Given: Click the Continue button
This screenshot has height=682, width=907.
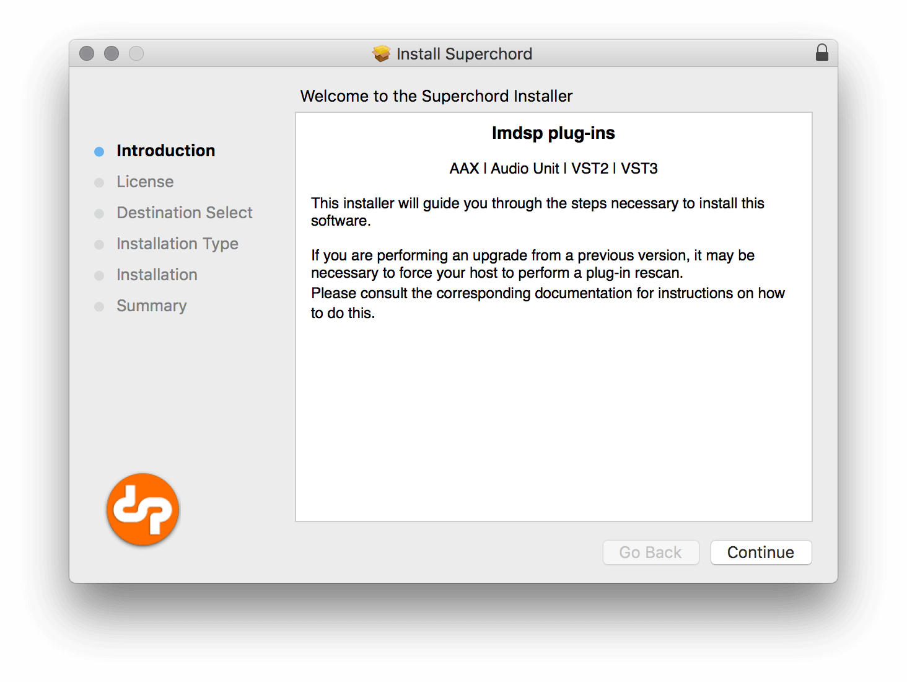Looking at the screenshot, I should coord(761,552).
